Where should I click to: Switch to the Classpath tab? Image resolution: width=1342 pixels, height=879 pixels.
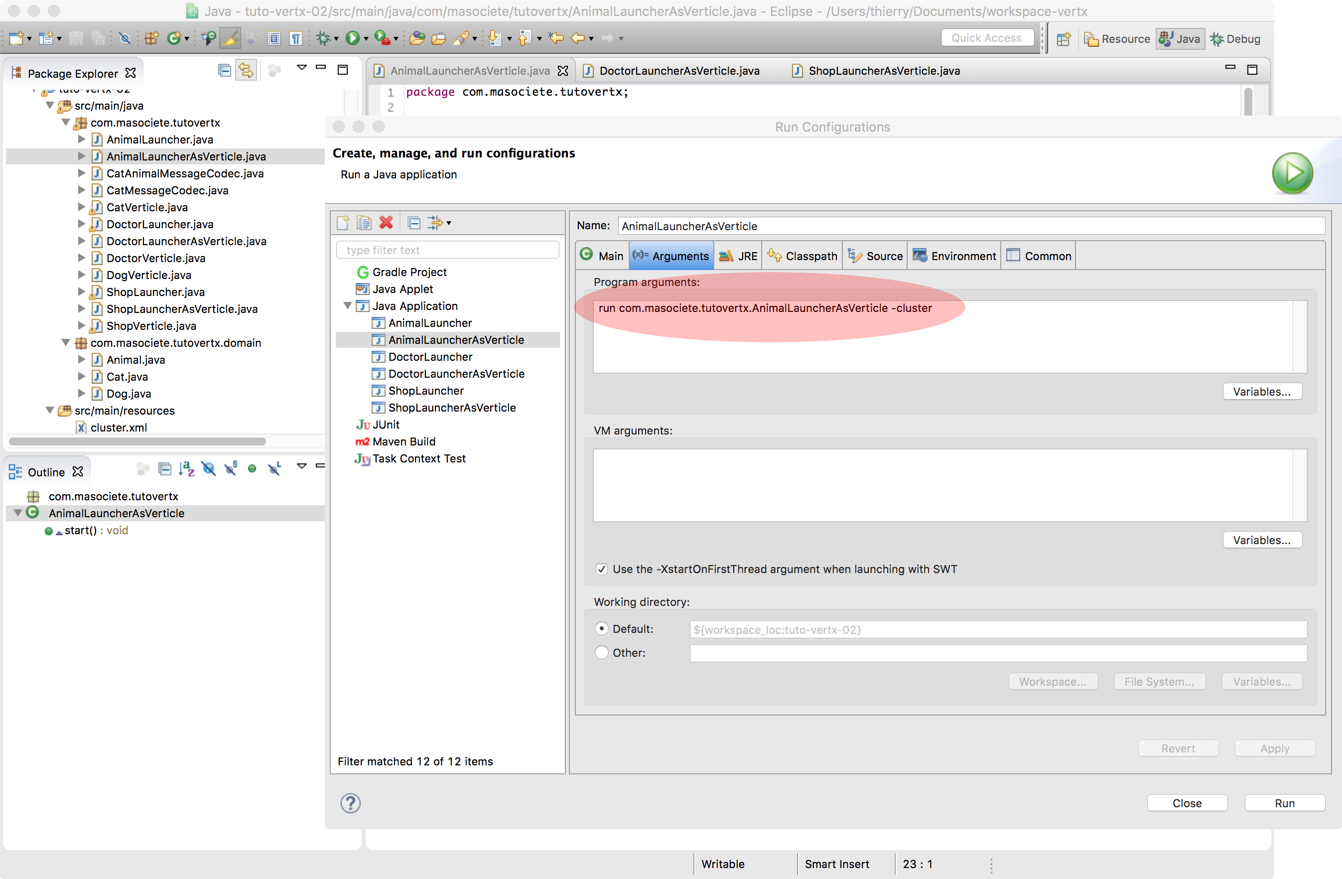click(802, 256)
